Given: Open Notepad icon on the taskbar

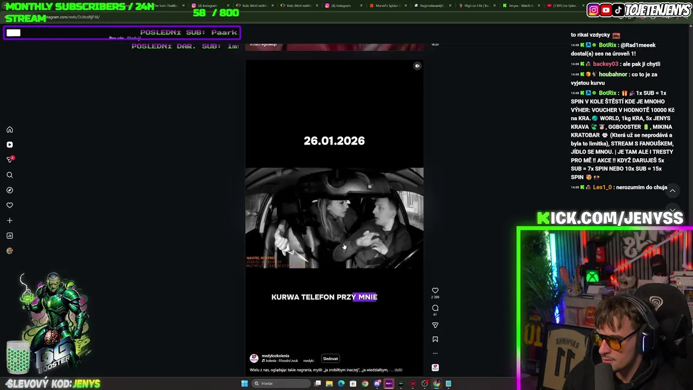Looking at the screenshot, I should (448, 383).
